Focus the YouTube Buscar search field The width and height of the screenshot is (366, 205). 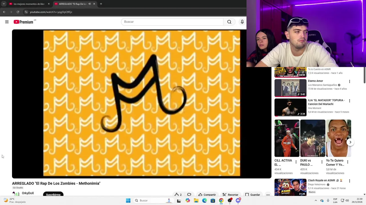point(172,22)
